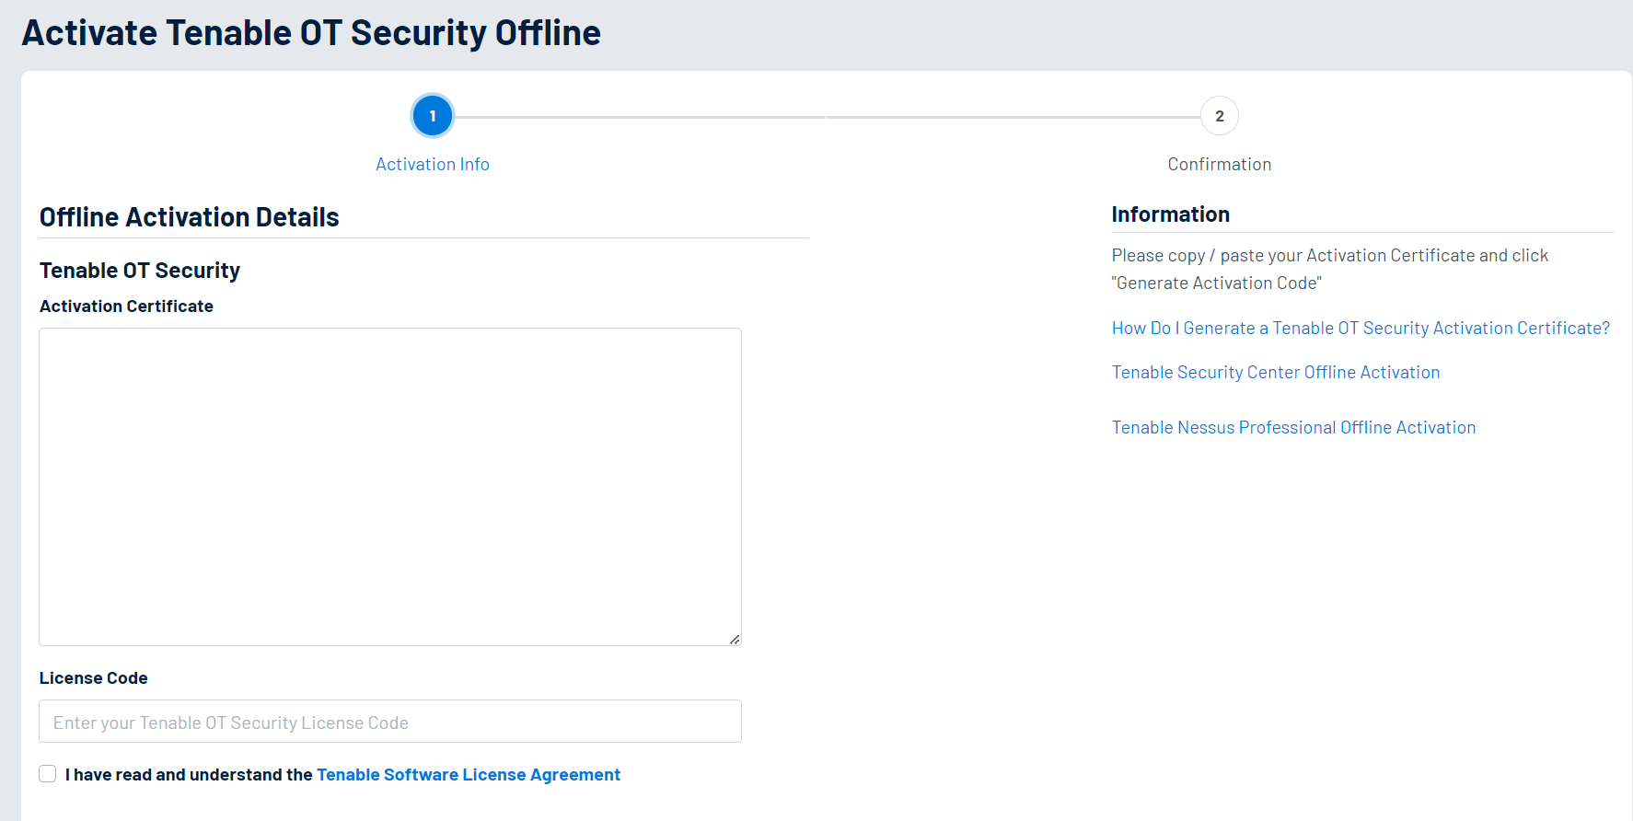The height and width of the screenshot is (821, 1633).
Task: Click the Offline Activation Details heading
Action: pos(189,217)
